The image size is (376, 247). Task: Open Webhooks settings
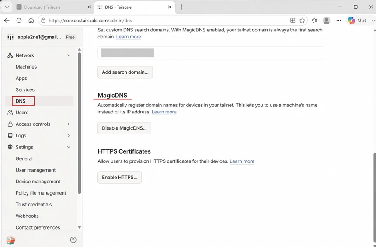tap(27, 216)
